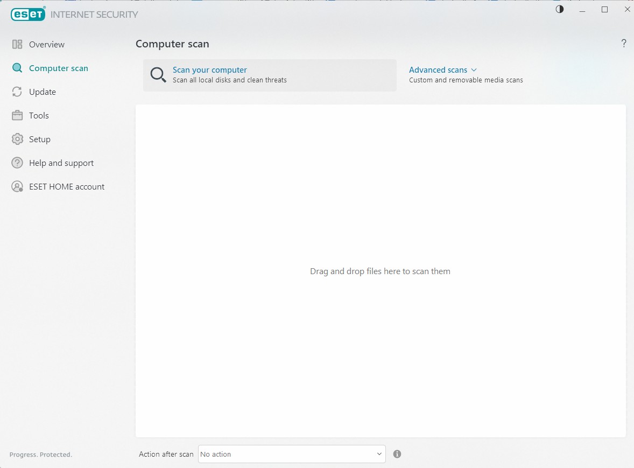Go to the Update section
The image size is (634, 468).
[x=43, y=92]
